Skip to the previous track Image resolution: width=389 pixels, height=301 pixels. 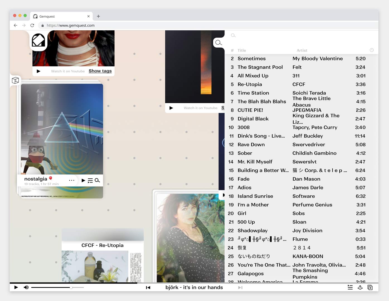(148, 288)
